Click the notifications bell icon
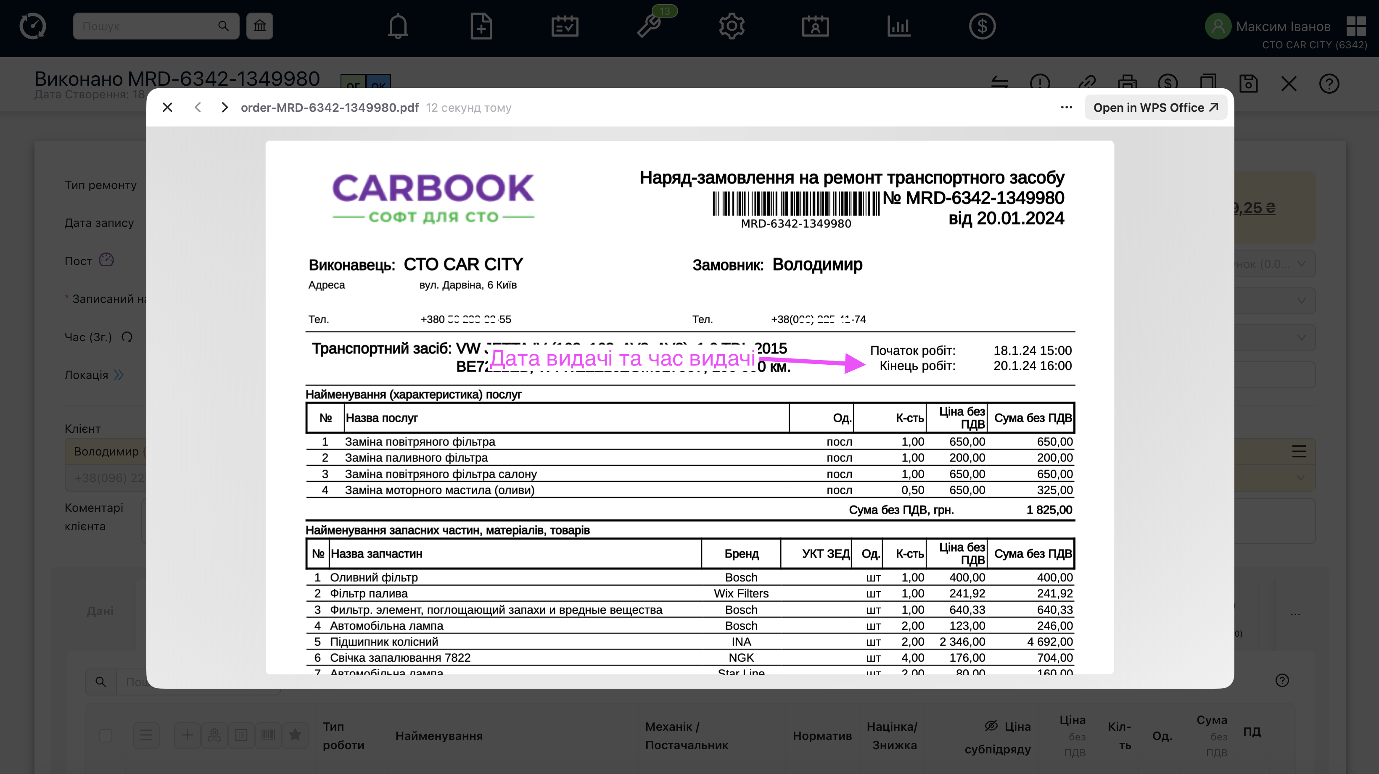The height and width of the screenshot is (774, 1379). coord(398,26)
